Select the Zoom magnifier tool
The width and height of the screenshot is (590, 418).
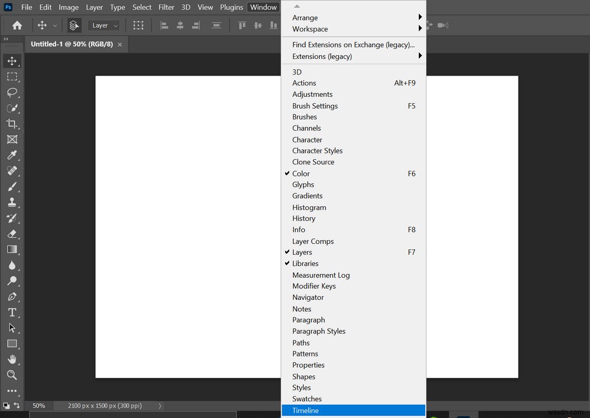pos(12,375)
